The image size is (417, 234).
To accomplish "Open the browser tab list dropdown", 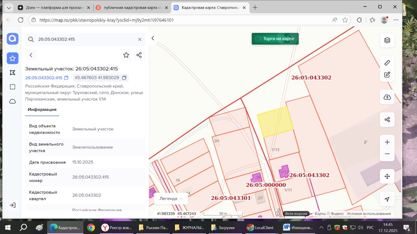I will (9, 7).
